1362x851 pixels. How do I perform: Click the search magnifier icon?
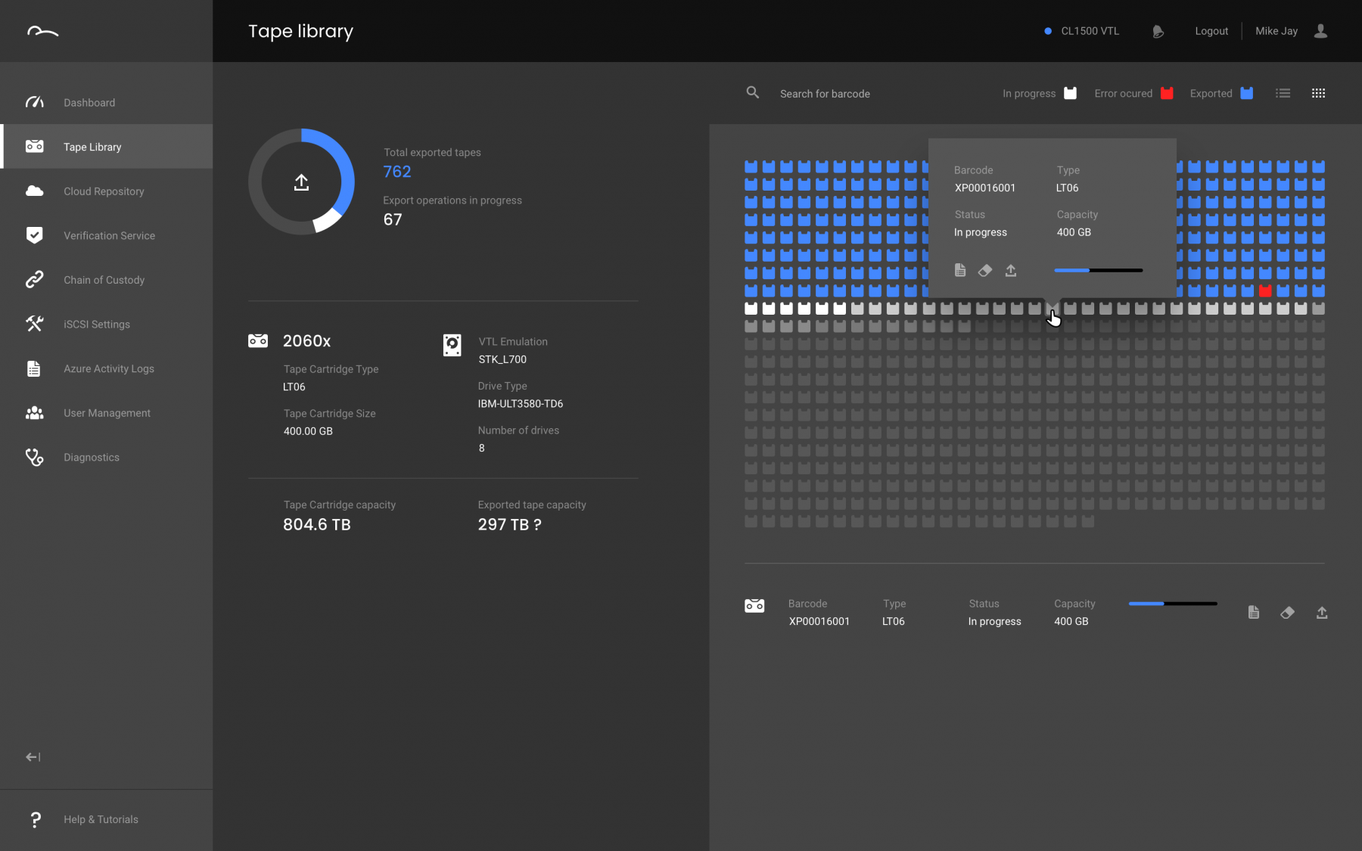752,92
